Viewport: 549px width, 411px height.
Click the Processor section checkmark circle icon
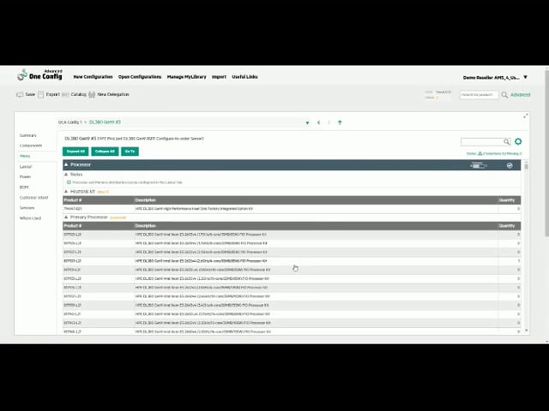[510, 165]
